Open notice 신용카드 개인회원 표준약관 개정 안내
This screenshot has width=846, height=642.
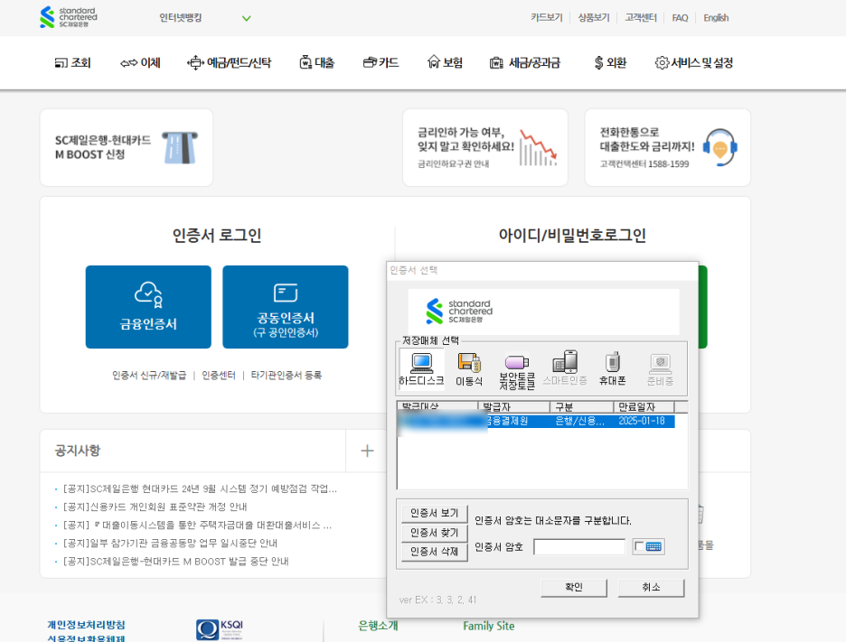coord(155,507)
